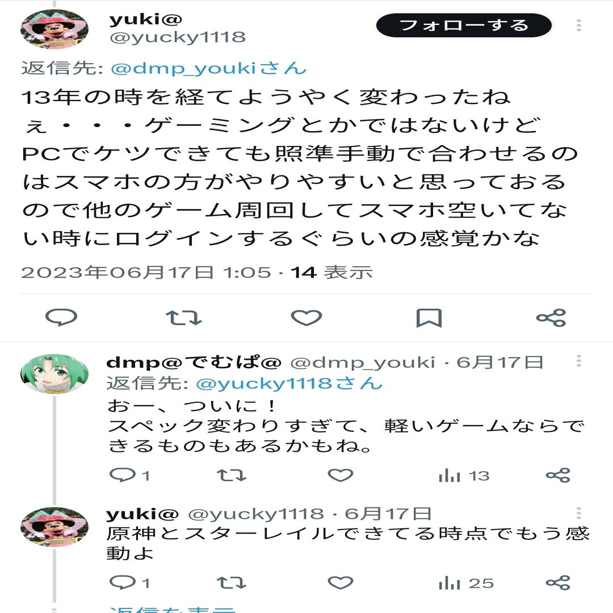
Task: View analytics showing 25 views
Action: (466, 583)
